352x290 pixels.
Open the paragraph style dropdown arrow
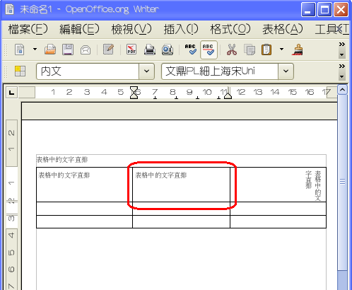[146, 71]
